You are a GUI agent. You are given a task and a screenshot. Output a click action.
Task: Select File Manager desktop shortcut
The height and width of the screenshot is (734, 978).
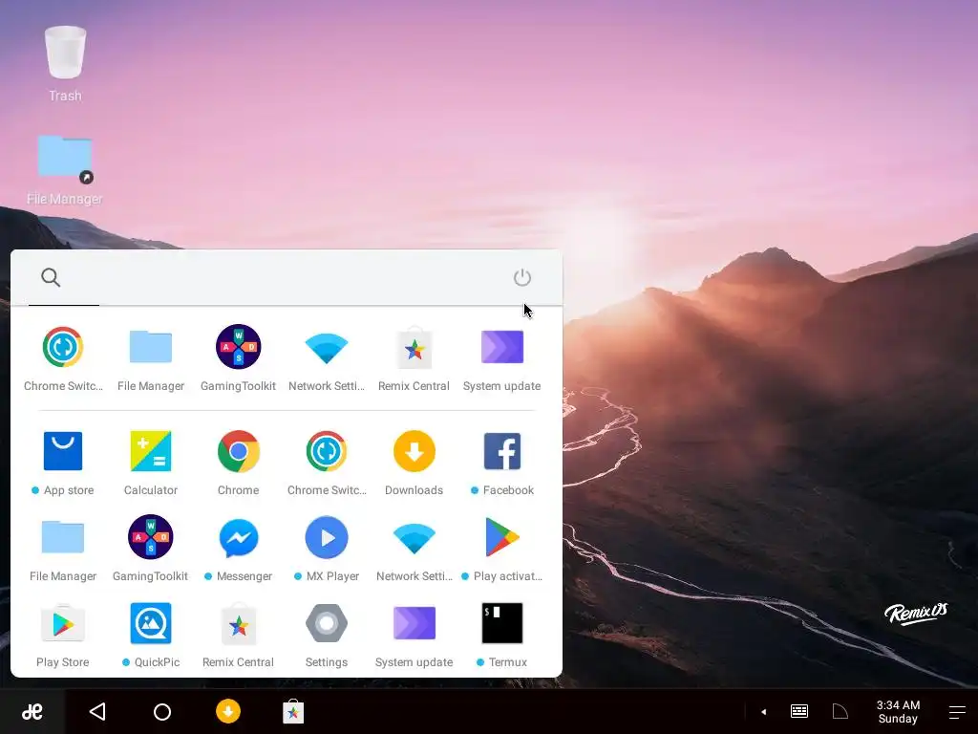65,170
